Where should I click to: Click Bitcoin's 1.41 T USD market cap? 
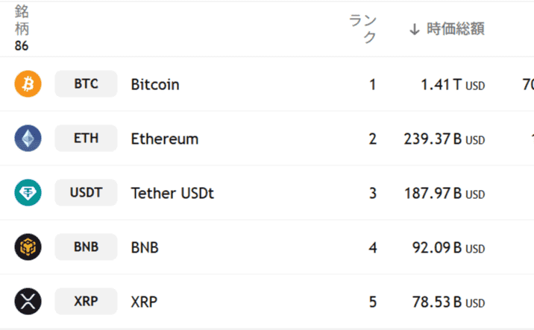[x=453, y=85]
